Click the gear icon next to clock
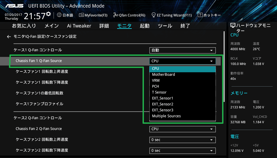The height and width of the screenshot is (158, 277). (48, 14)
